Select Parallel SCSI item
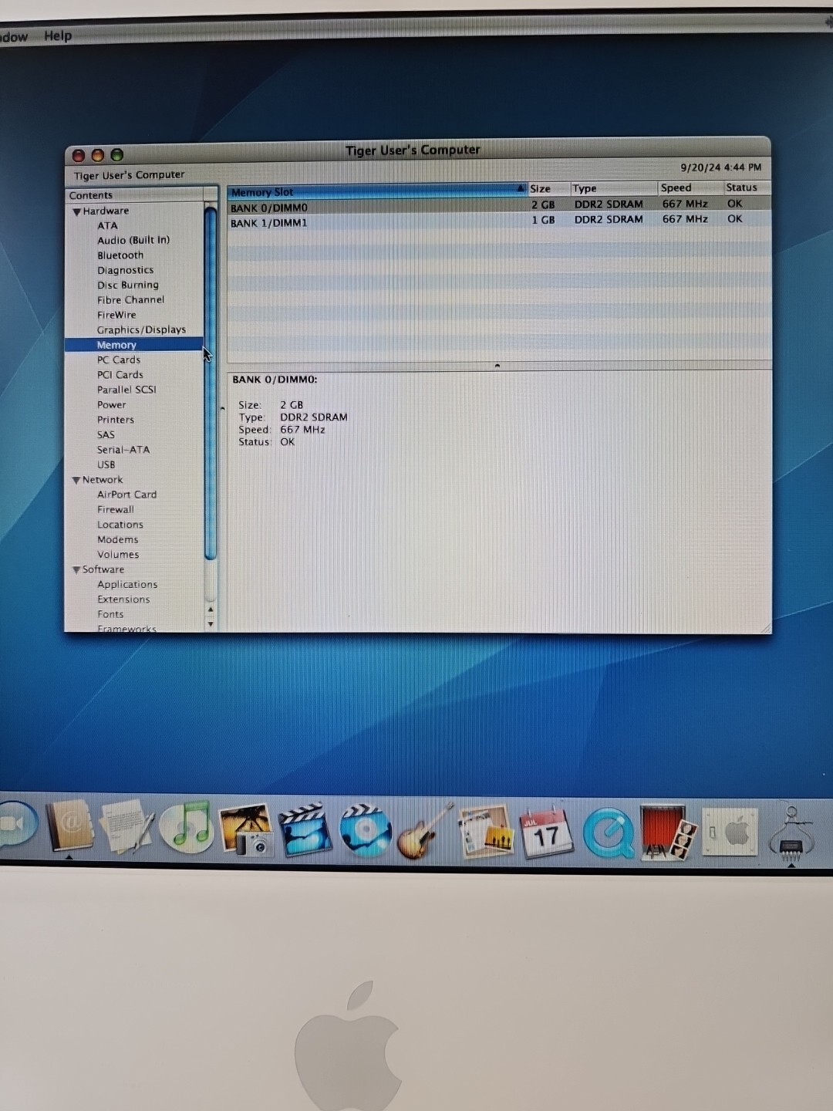Screen dimensions: 833x1111 tap(126, 390)
